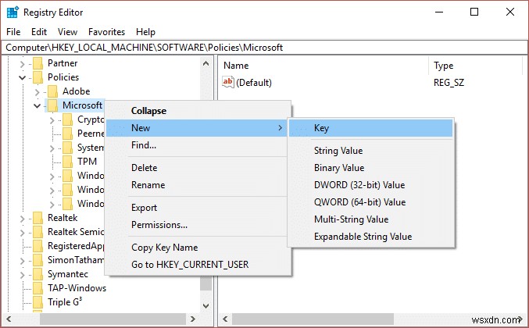
Task: Collapse the Policies tree node
Action: pos(21,77)
